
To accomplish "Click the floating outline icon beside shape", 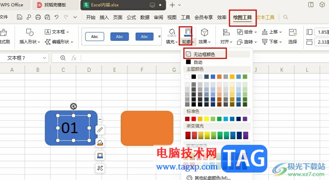I will pyautogui.click(x=100, y=156).
